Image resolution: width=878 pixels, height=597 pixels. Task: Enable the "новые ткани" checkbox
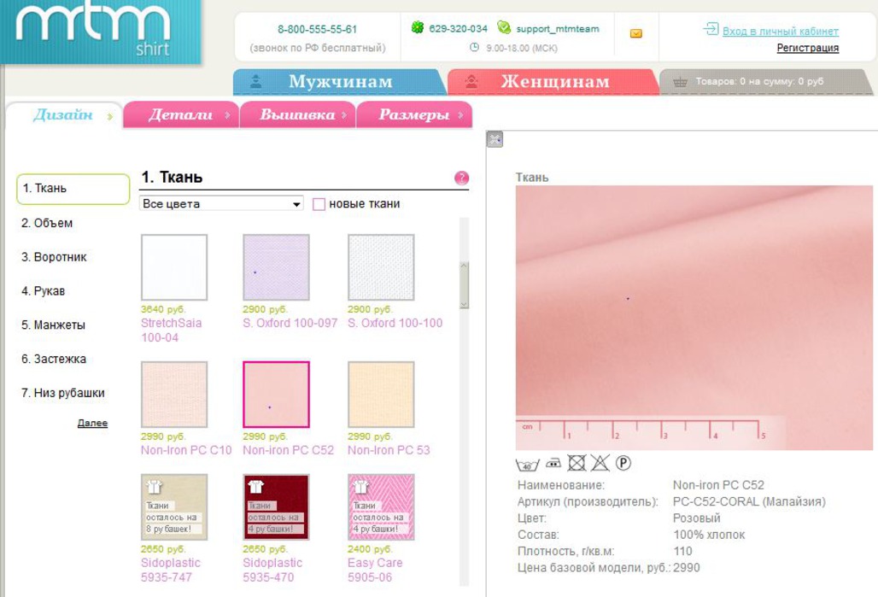319,204
